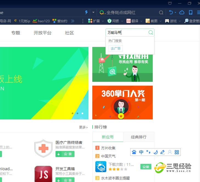Open the 爱台钓 bookmark

click(60, 21)
